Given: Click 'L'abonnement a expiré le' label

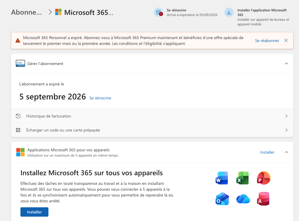Looking at the screenshot, I should pos(42,84).
